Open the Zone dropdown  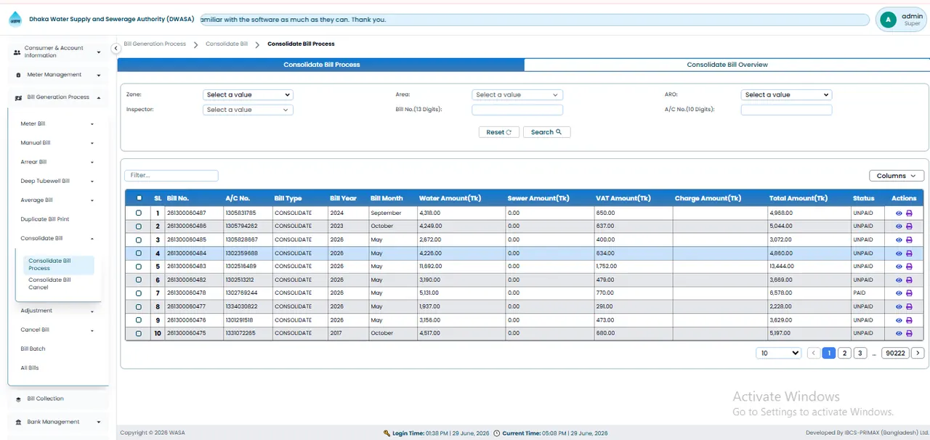point(248,95)
